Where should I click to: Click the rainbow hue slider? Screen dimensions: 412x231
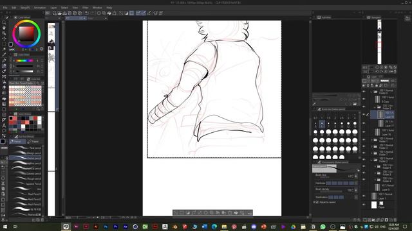tap(24, 60)
